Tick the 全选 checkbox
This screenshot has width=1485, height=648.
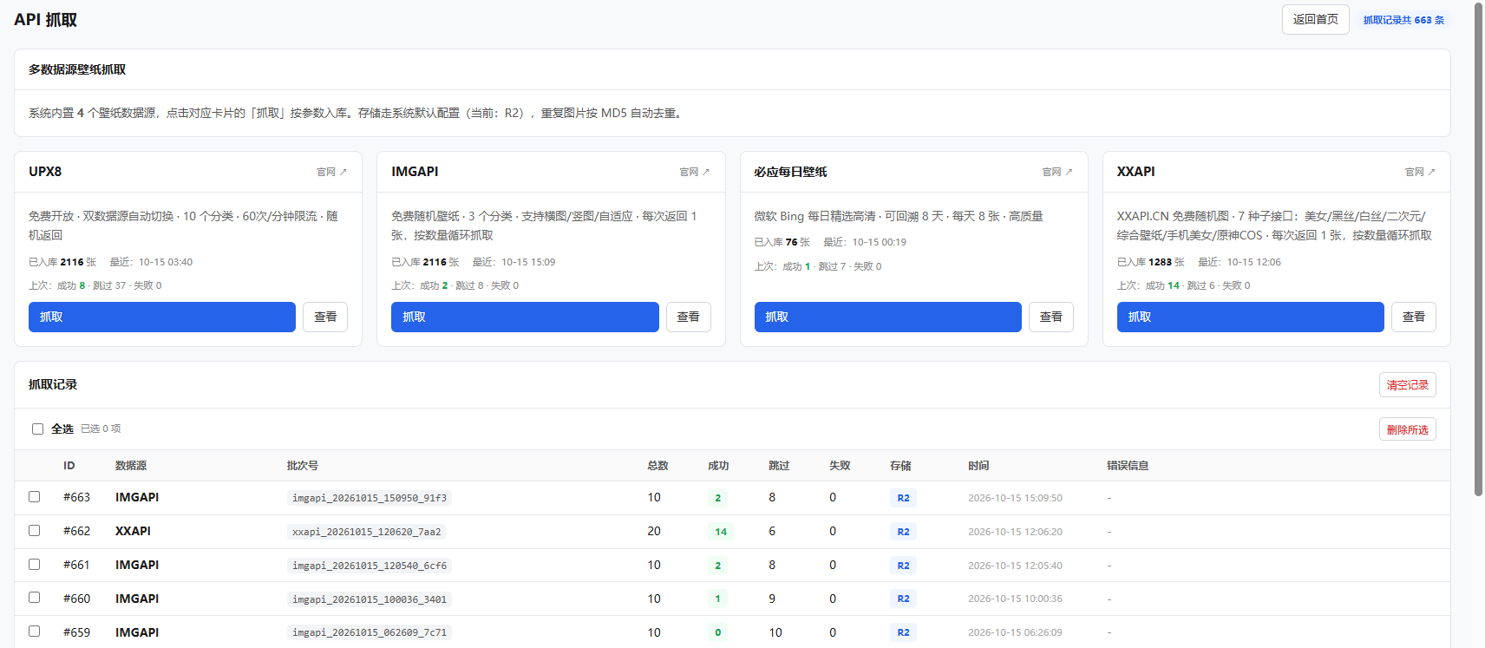pos(37,429)
